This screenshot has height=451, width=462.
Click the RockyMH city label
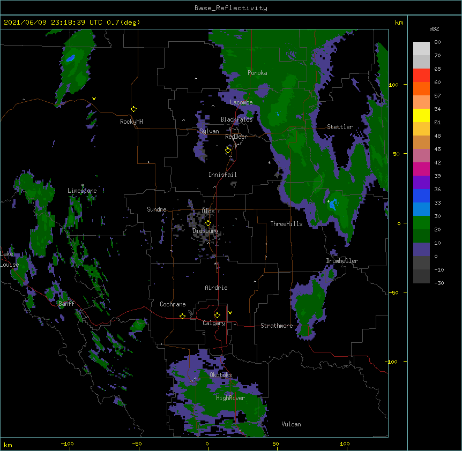point(131,122)
